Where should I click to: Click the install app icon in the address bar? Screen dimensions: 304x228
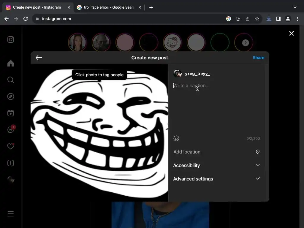tap(238, 19)
